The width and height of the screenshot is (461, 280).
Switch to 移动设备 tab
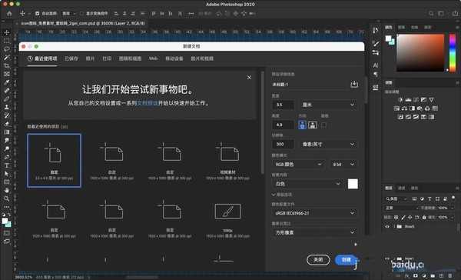point(174,58)
